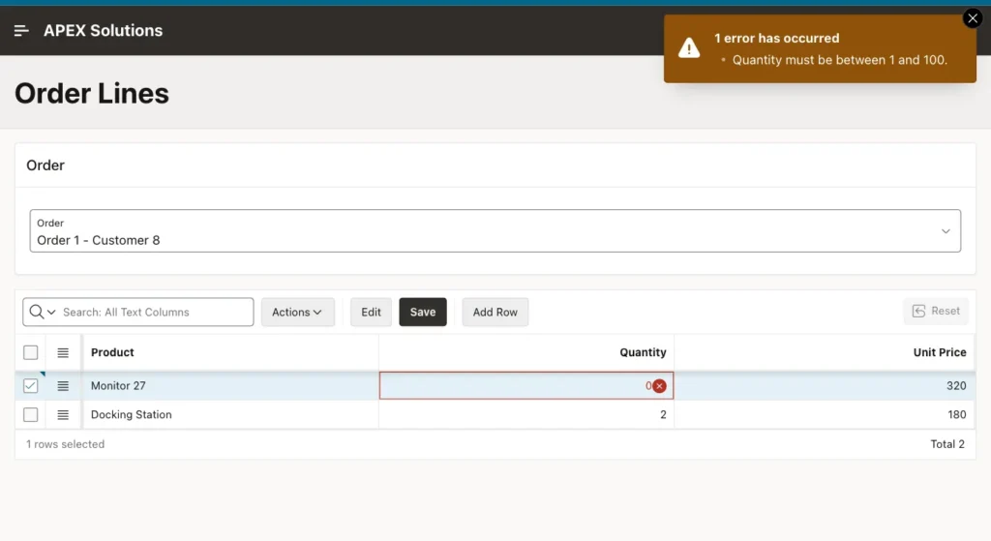Click the Edit button

coord(371,313)
